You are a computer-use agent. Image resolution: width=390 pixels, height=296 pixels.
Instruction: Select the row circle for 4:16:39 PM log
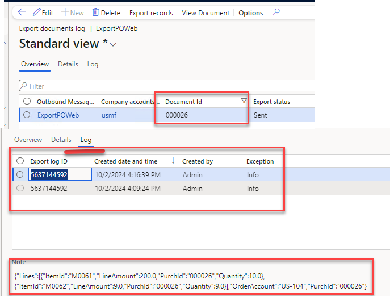click(20, 174)
